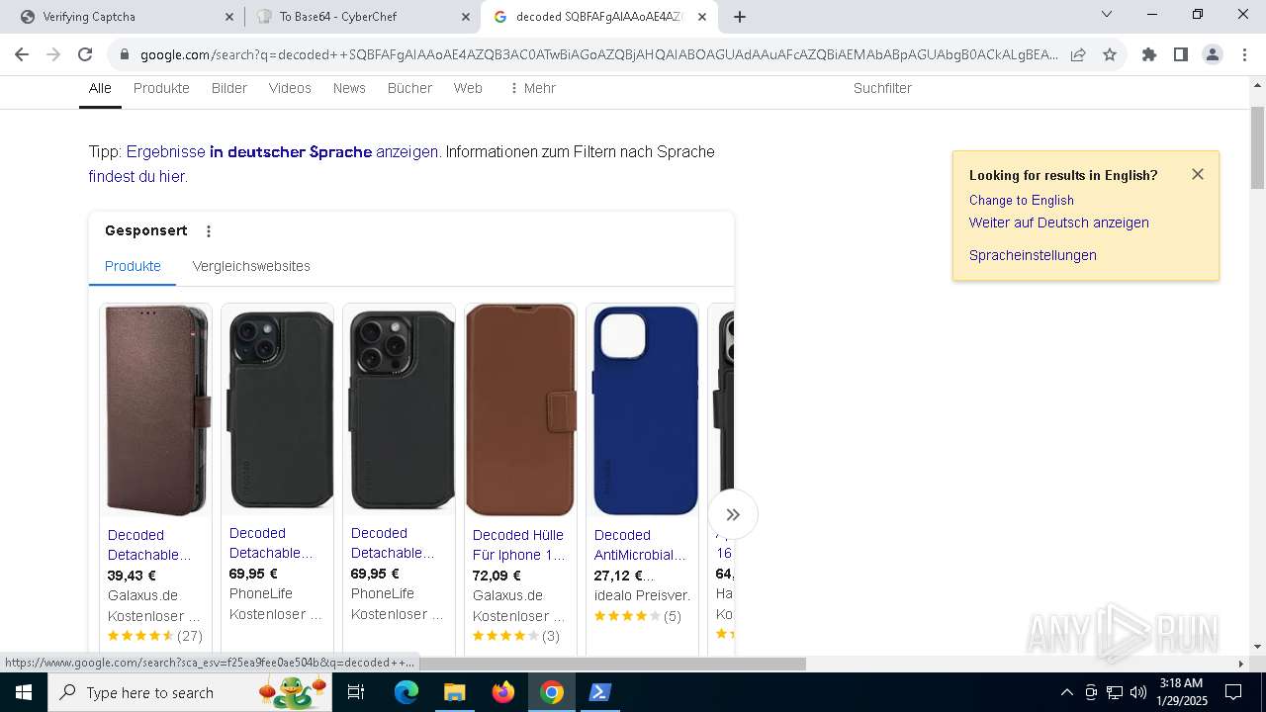The width and height of the screenshot is (1266, 712).
Task: Open the volume control
Action: 1137,692
